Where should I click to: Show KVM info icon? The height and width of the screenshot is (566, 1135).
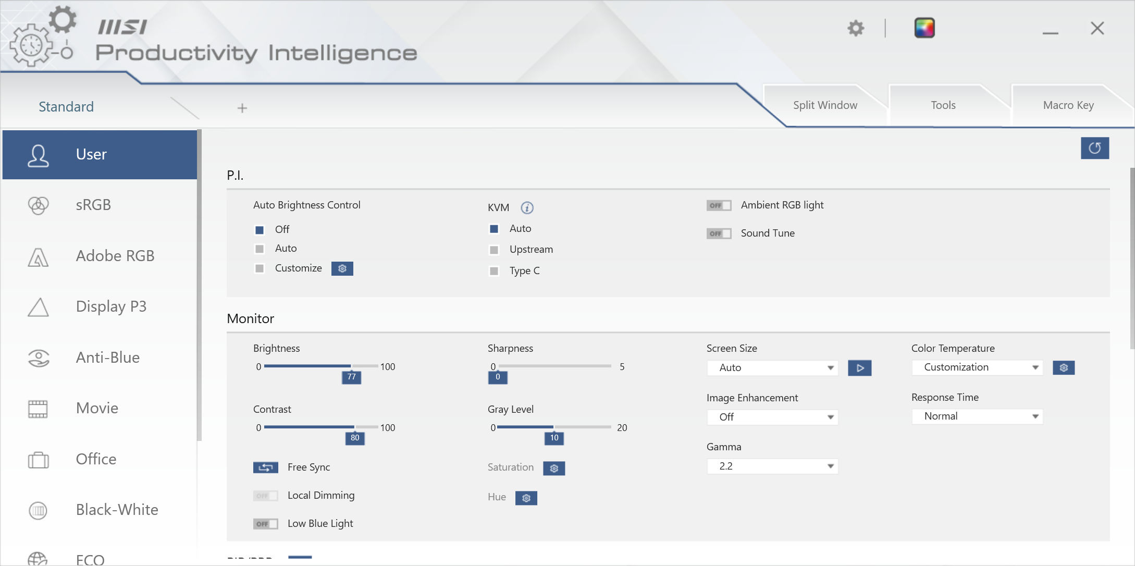pos(527,208)
